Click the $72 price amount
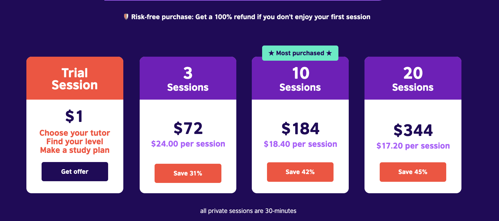Image resolution: width=499 pixels, height=221 pixels. pos(188,128)
